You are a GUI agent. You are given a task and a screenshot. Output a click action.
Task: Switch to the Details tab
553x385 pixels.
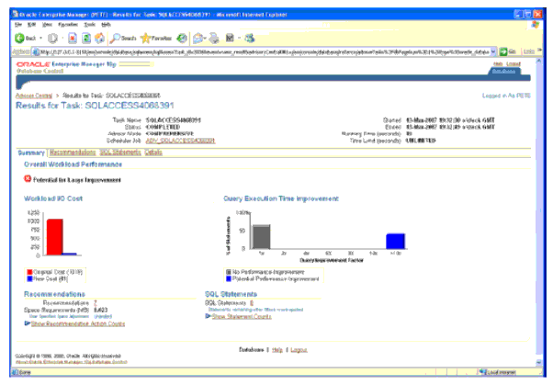pyautogui.click(x=153, y=153)
